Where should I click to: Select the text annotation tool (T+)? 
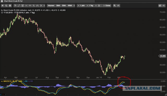click(15, 5)
